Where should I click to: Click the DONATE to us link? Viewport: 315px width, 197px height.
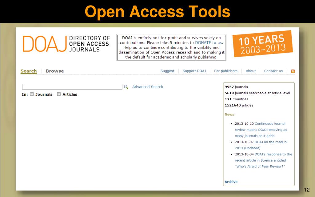209,42
